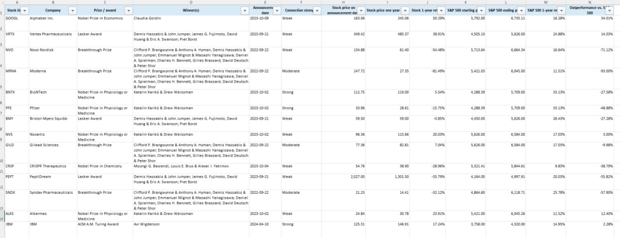Select the Gilead Sciences cell

[x=53, y=153]
